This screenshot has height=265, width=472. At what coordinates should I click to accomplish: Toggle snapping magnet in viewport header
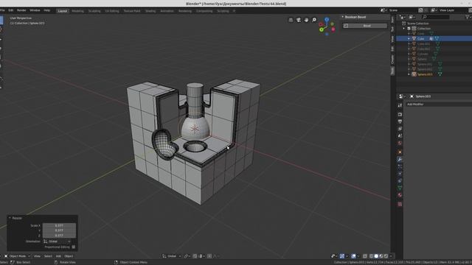(195, 256)
